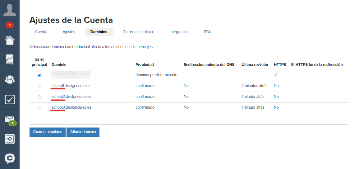Screen dimensions: 359x169
Task: Open the Correo electrónico tab
Action: click(x=138, y=32)
